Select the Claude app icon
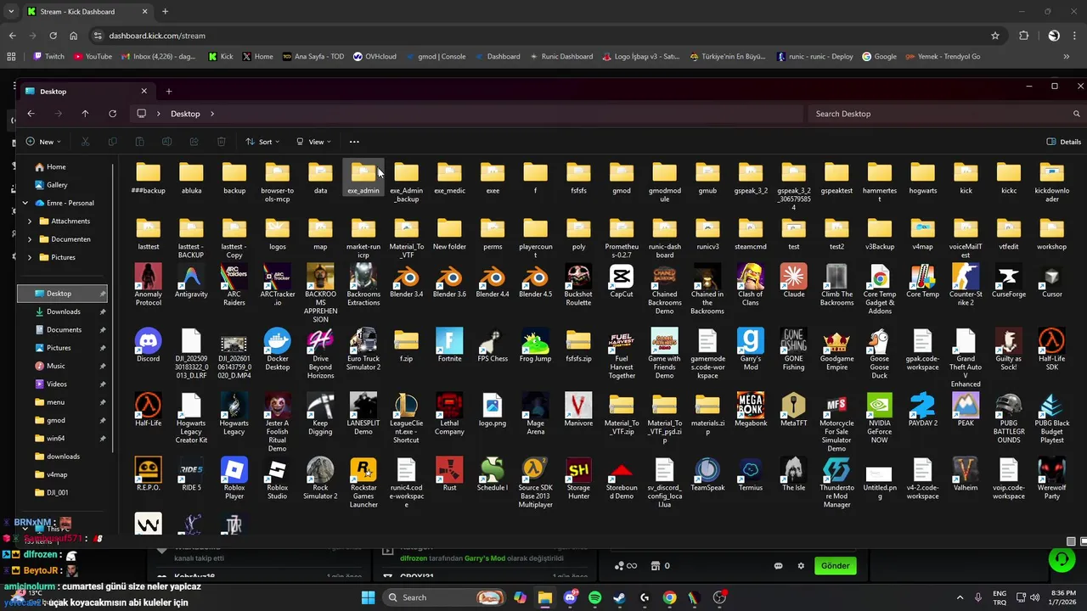The width and height of the screenshot is (1087, 611). tap(794, 282)
